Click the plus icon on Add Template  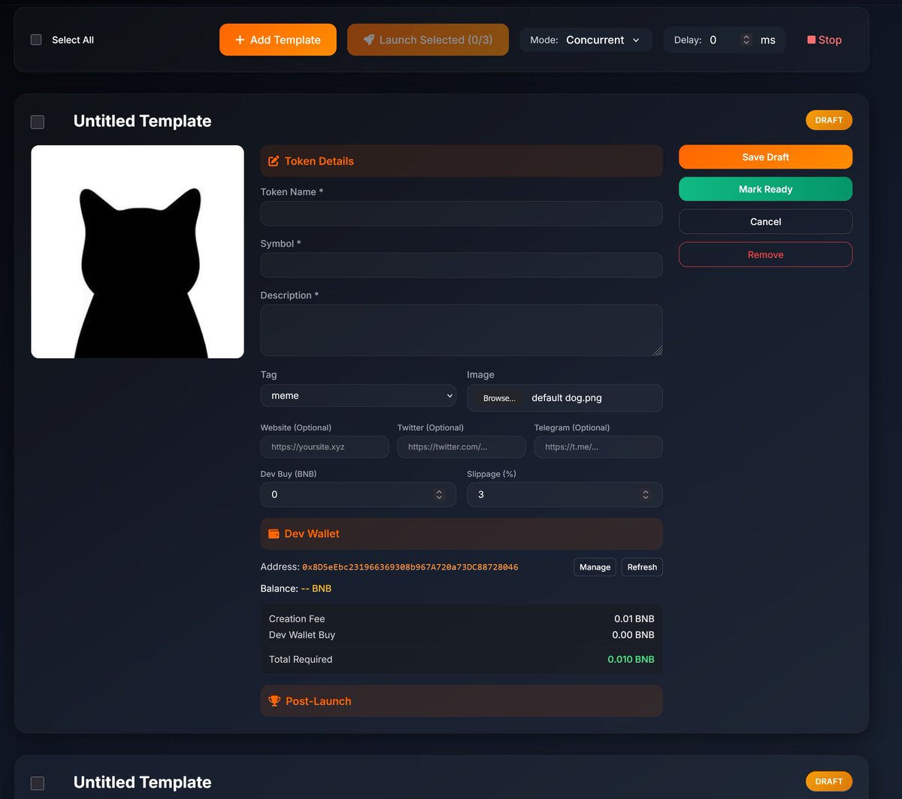coord(238,39)
